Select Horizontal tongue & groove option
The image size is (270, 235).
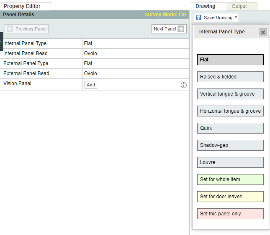(x=230, y=111)
